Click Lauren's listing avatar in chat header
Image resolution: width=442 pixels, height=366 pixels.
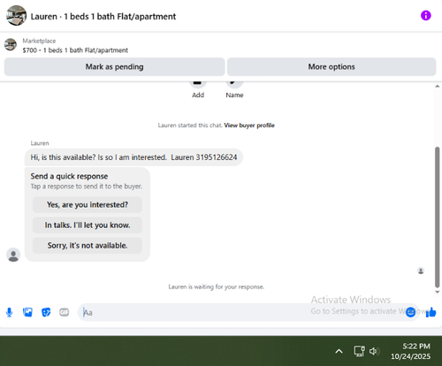(17, 16)
